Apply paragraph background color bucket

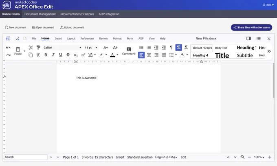click(182, 55)
